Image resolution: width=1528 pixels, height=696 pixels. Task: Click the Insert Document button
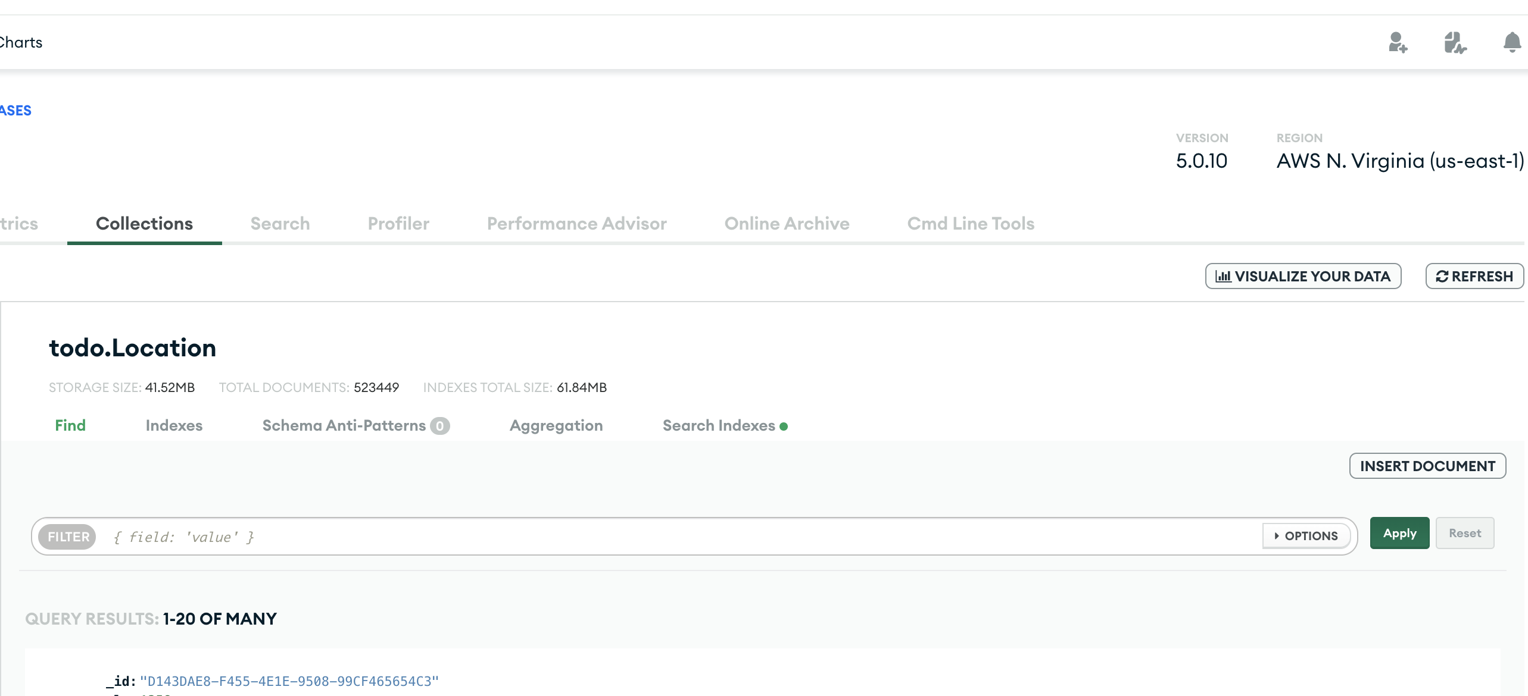coord(1427,466)
